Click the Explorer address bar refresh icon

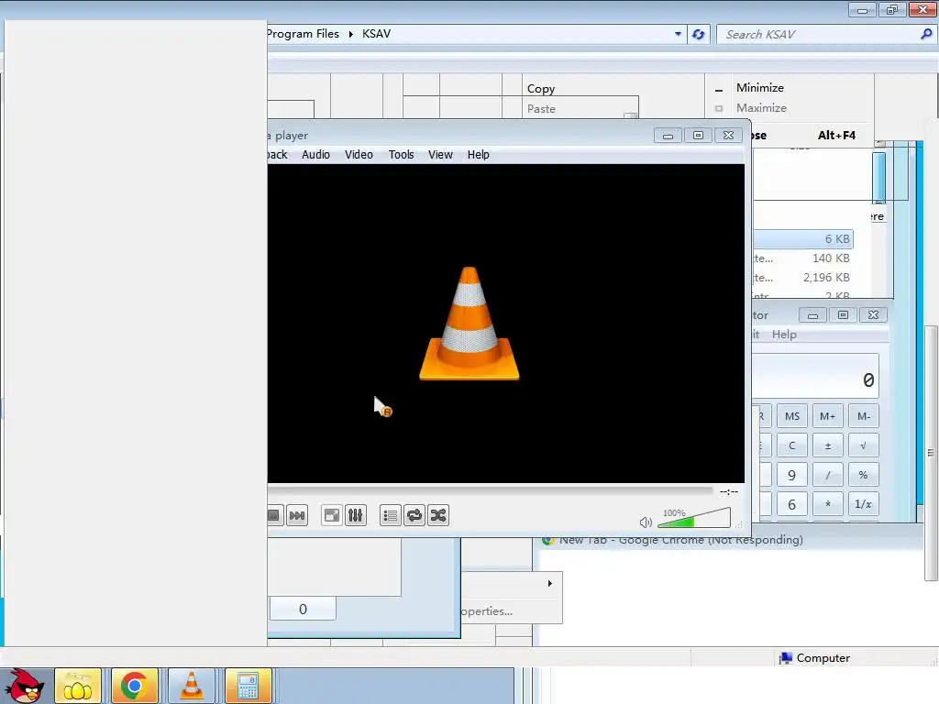click(x=698, y=34)
